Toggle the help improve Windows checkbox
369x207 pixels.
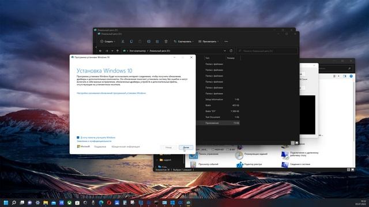pyautogui.click(x=78, y=137)
